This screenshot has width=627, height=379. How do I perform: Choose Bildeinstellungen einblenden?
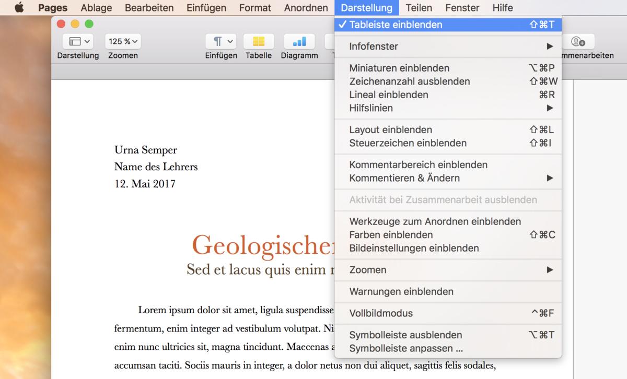pyautogui.click(x=448, y=248)
